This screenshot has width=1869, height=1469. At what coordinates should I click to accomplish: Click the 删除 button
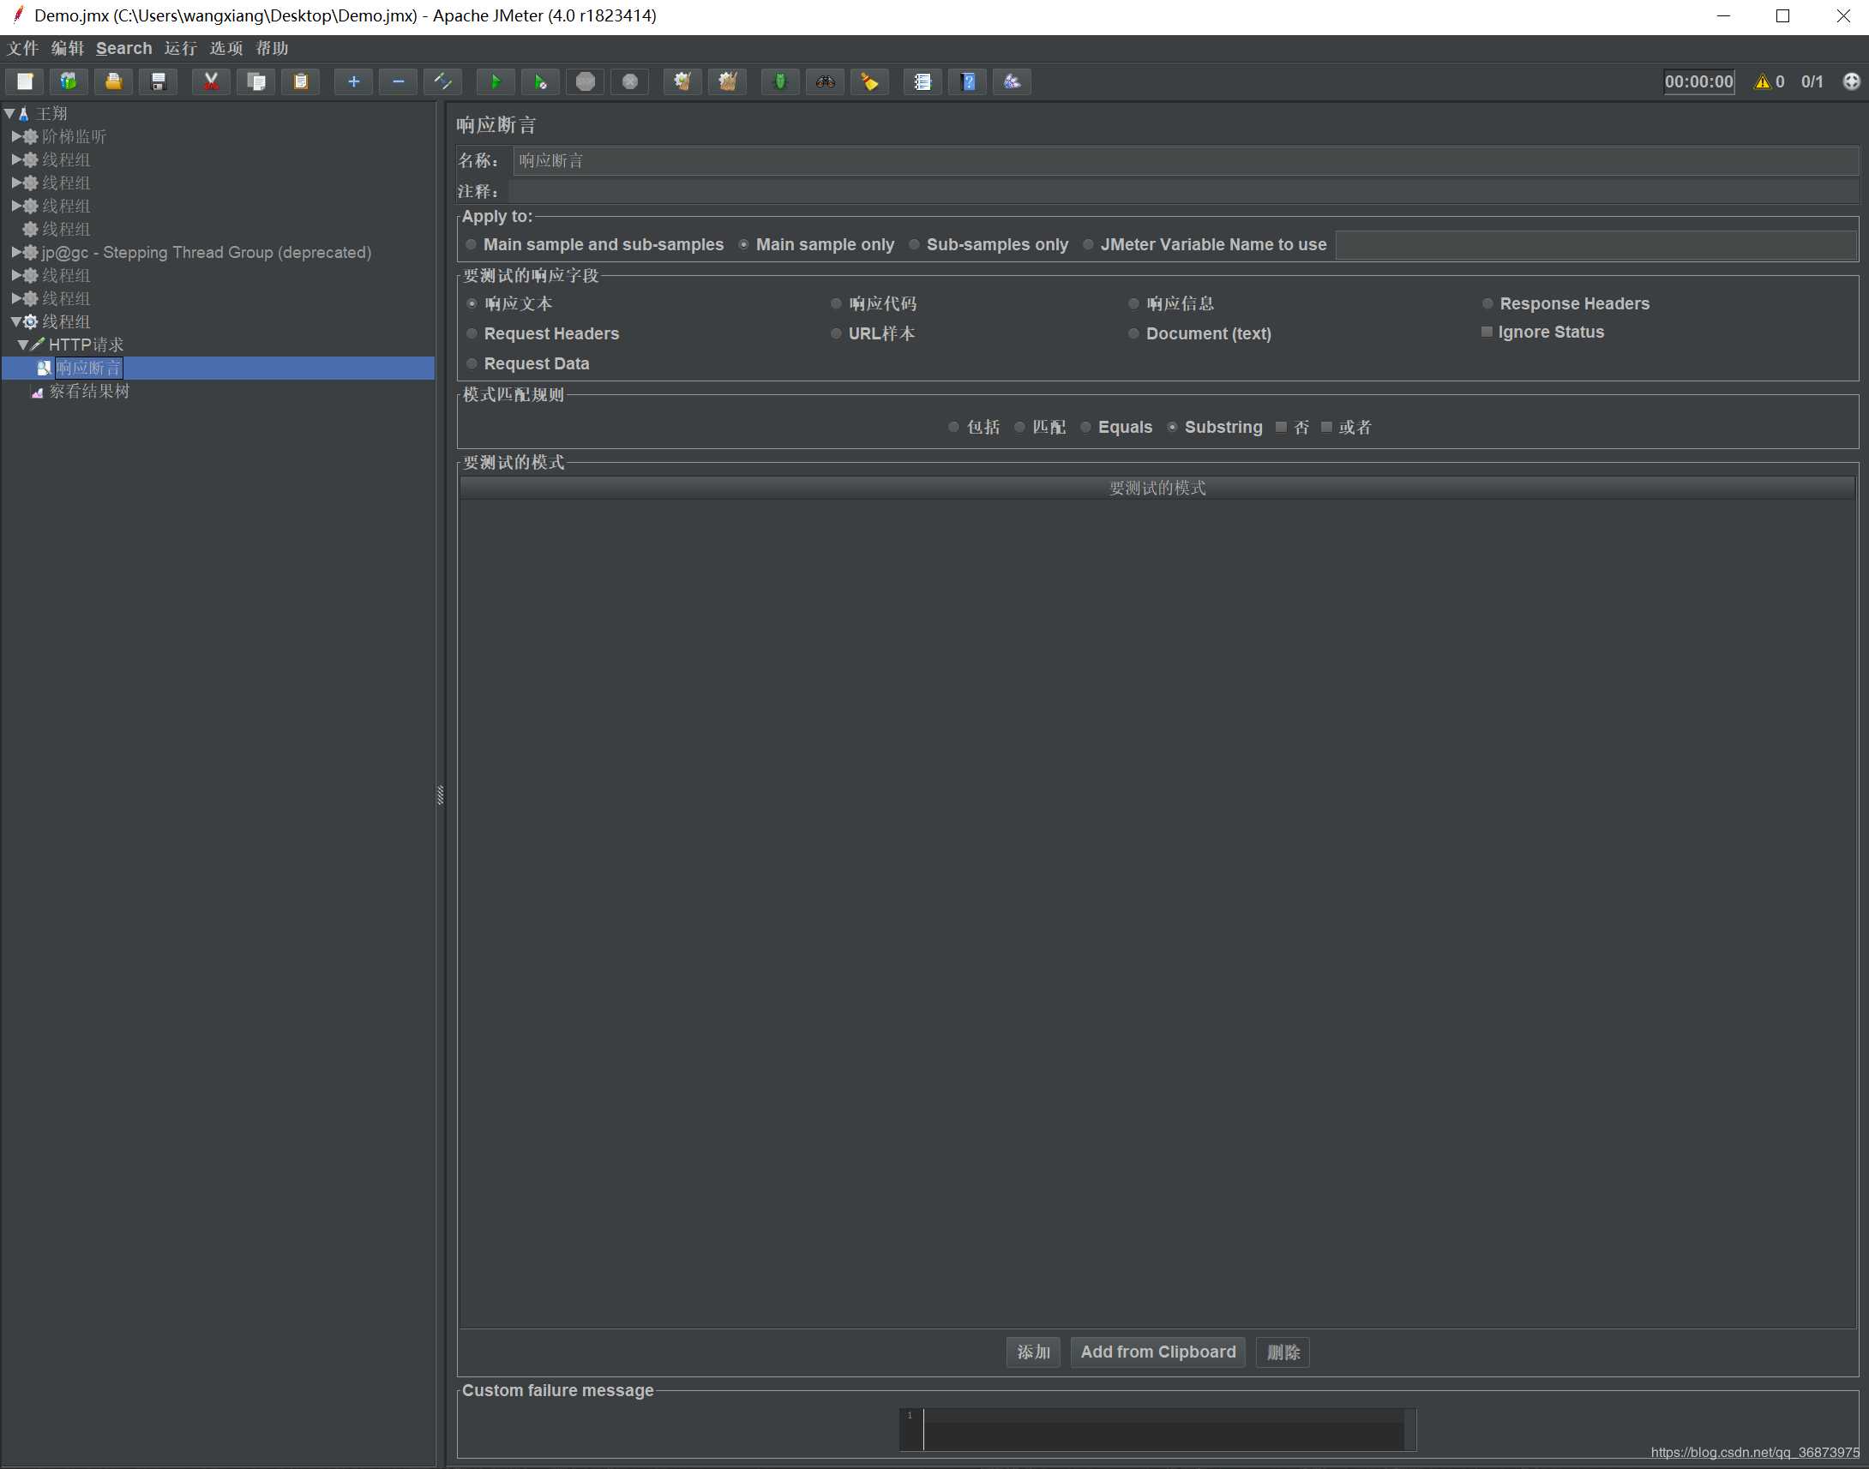(x=1283, y=1352)
